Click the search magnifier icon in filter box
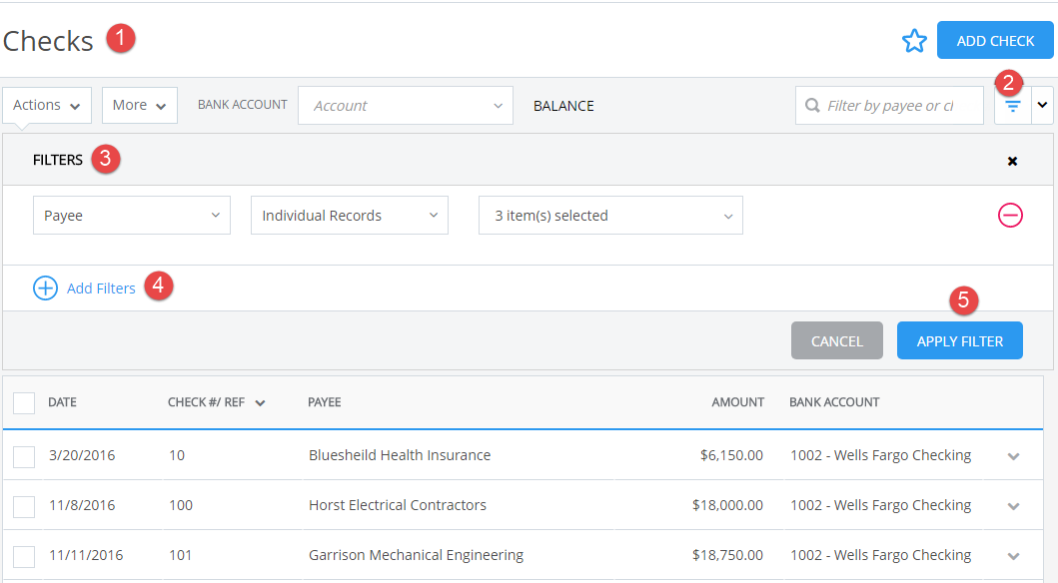This screenshot has height=583, width=1058. click(x=812, y=106)
